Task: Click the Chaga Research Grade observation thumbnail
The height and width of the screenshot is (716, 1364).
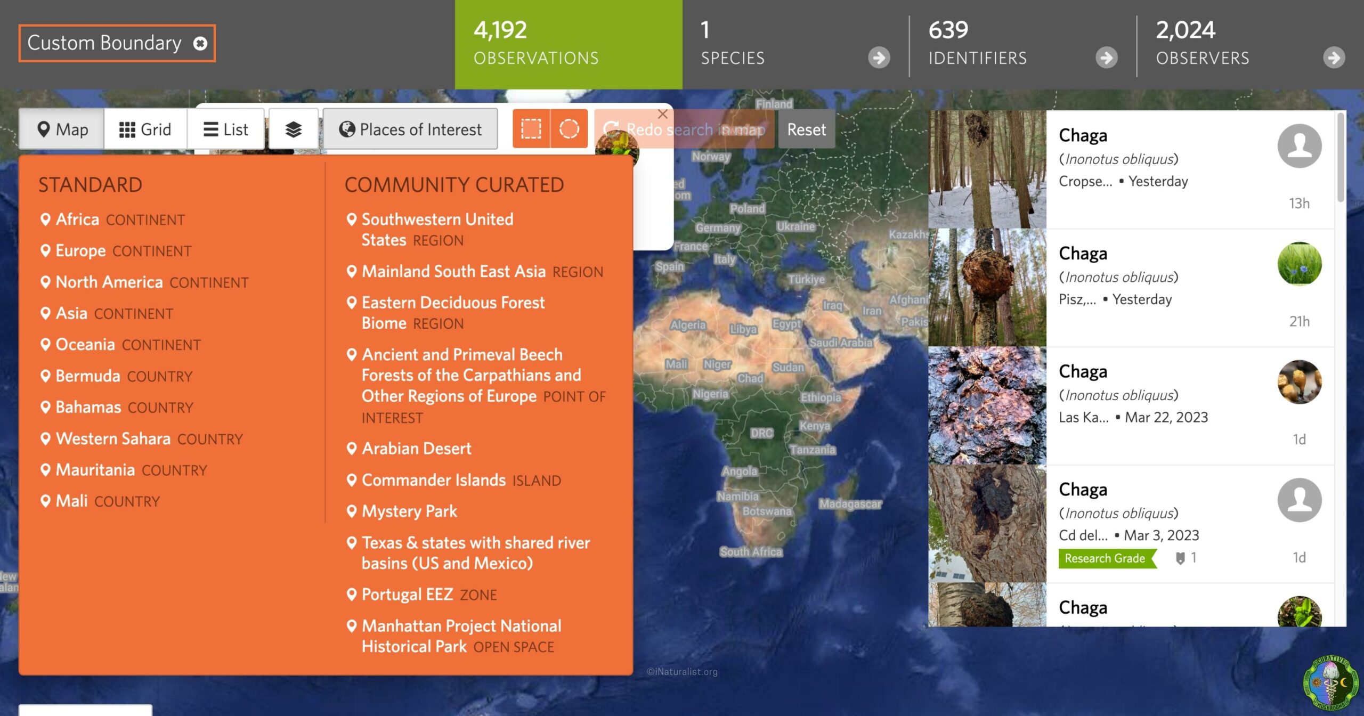Action: [984, 522]
